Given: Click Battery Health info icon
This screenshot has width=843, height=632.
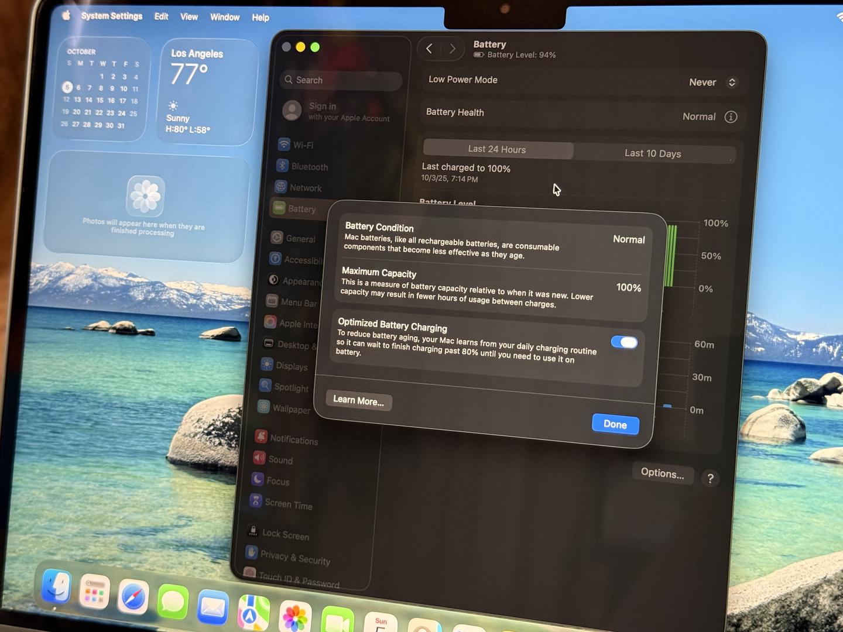Looking at the screenshot, I should tap(731, 117).
